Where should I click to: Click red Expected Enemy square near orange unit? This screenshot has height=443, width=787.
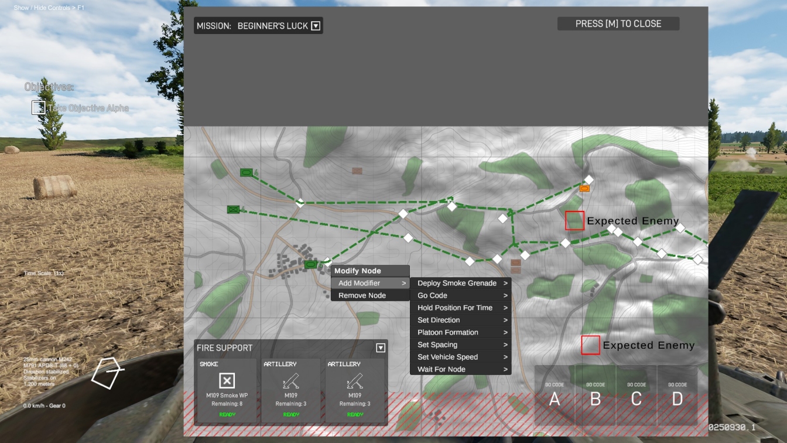tap(574, 220)
